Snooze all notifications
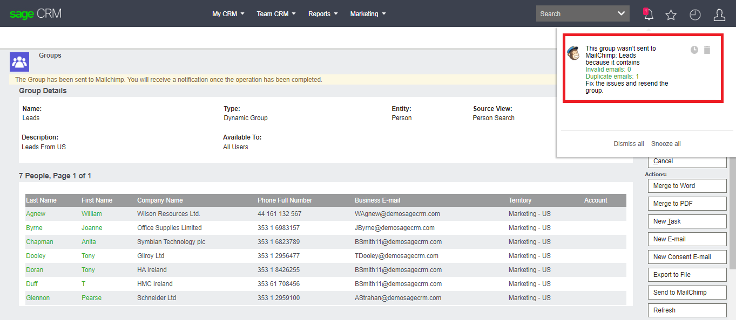The width and height of the screenshot is (736, 320). 666,144
